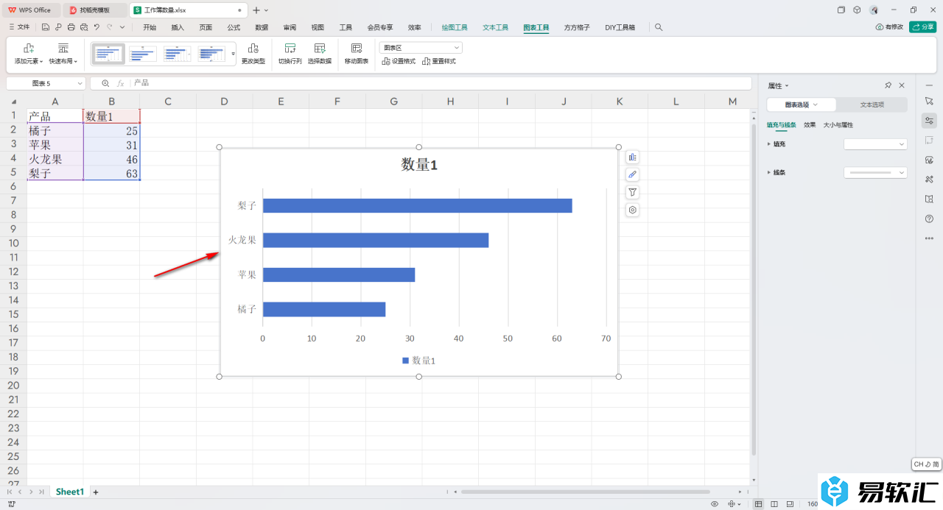Switch to the 文本工具 (Text Tools) tab

(496, 27)
